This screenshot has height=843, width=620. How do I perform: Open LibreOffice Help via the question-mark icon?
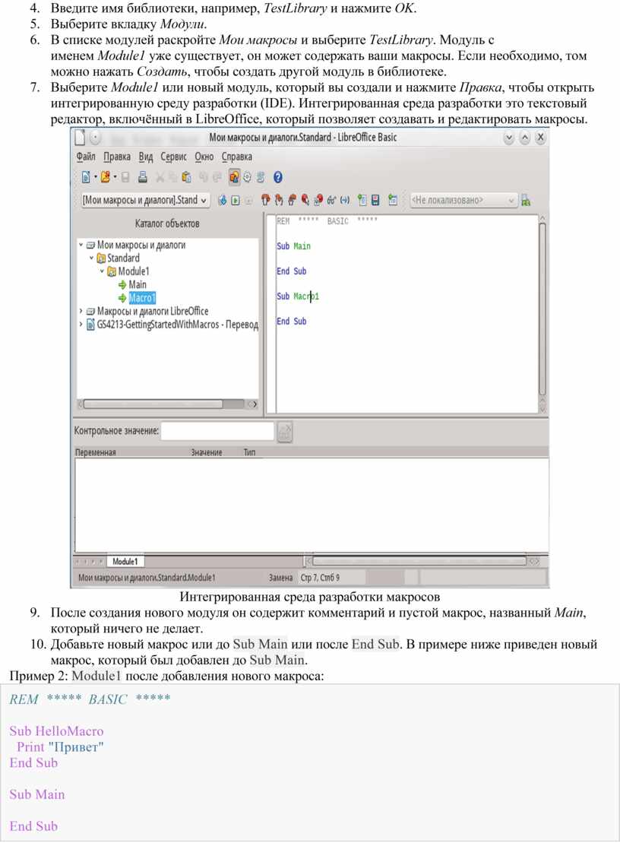pyautogui.click(x=278, y=177)
